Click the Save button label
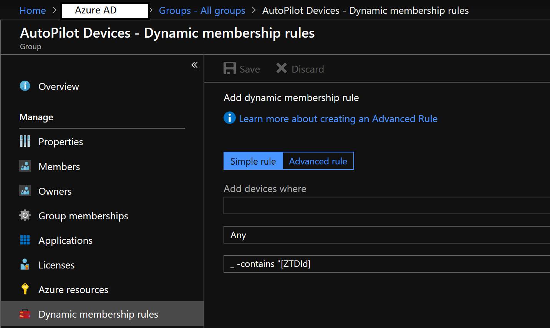 pyautogui.click(x=250, y=69)
